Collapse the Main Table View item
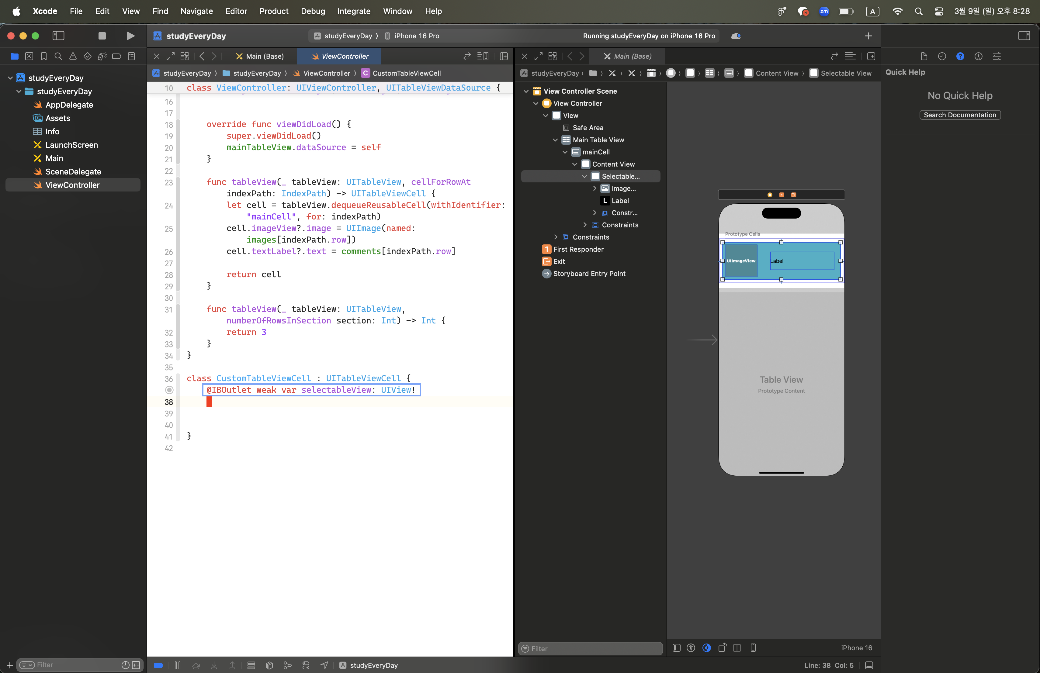Image resolution: width=1040 pixels, height=673 pixels. 555,140
